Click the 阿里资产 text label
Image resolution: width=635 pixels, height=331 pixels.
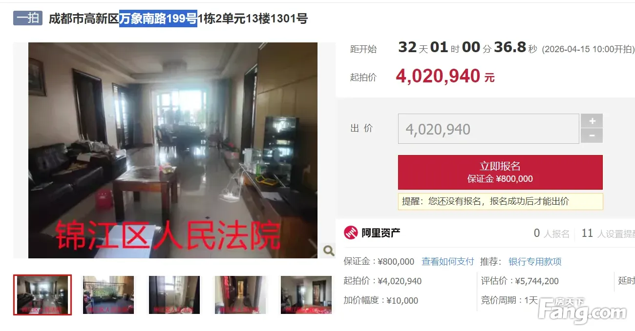pos(381,233)
